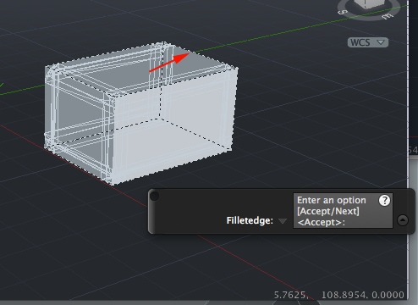Click the red arrow on the box
The image size is (418, 305).
169,62
